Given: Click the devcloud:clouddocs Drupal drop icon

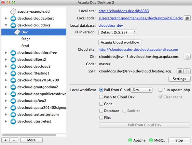Looking at the screenshot, I should click(13, 25).
